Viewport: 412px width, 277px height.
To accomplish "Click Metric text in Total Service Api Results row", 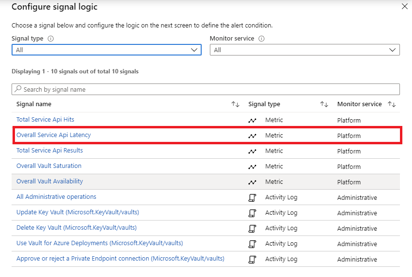I will point(274,151).
